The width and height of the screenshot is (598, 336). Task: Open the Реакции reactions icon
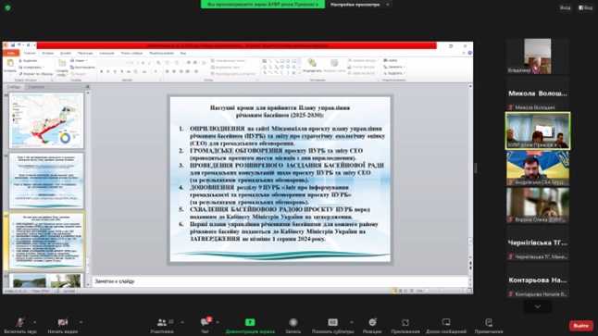(372, 323)
